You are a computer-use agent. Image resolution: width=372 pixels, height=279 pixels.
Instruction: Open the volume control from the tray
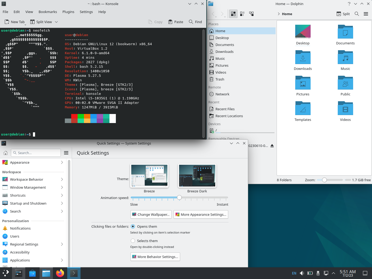point(302,273)
